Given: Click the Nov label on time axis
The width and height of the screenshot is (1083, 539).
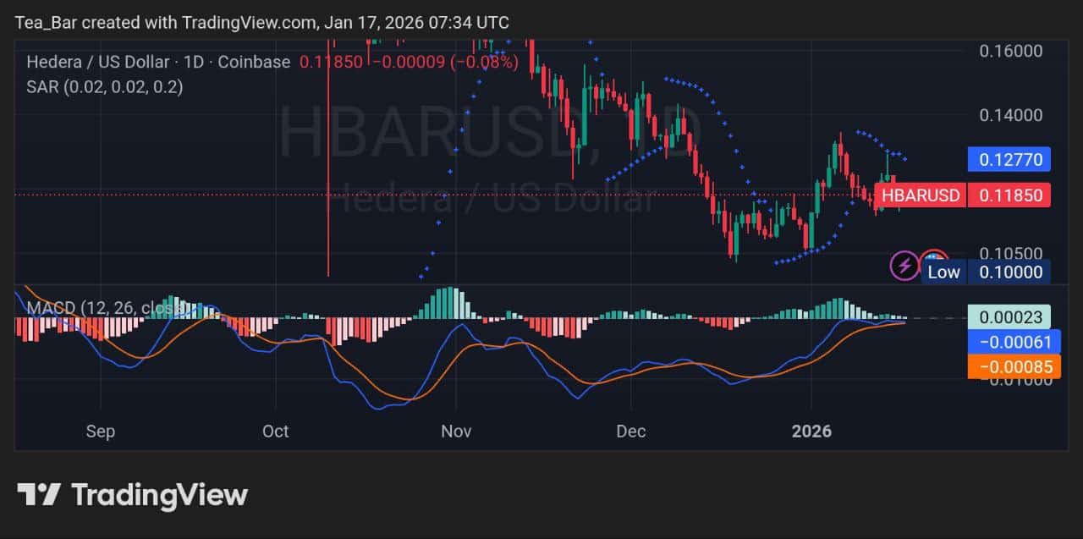Looking at the screenshot, I should pos(456,432).
